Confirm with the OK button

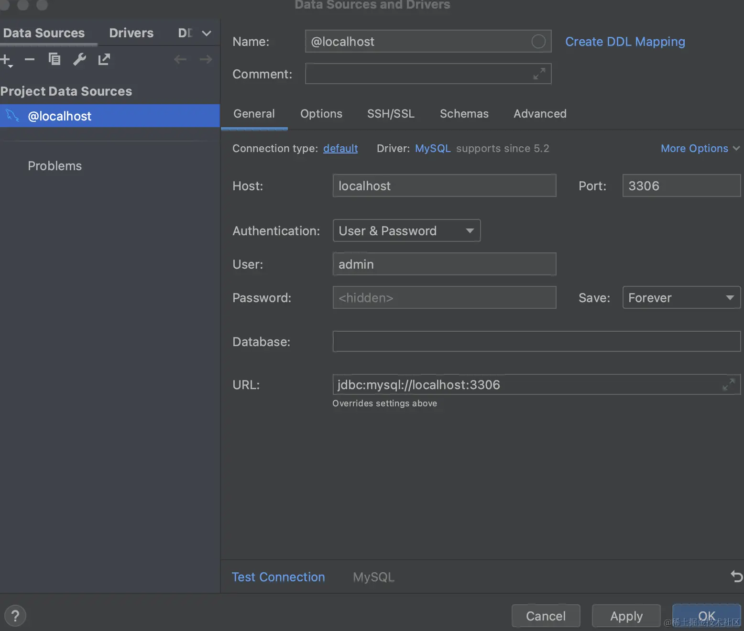(x=707, y=616)
